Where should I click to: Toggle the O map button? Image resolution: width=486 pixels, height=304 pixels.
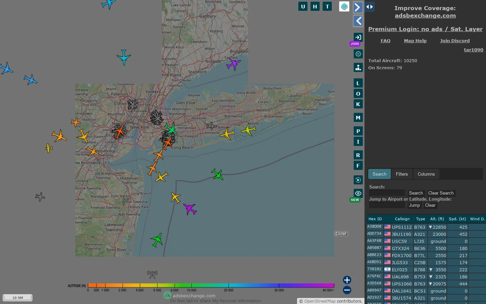click(x=358, y=94)
